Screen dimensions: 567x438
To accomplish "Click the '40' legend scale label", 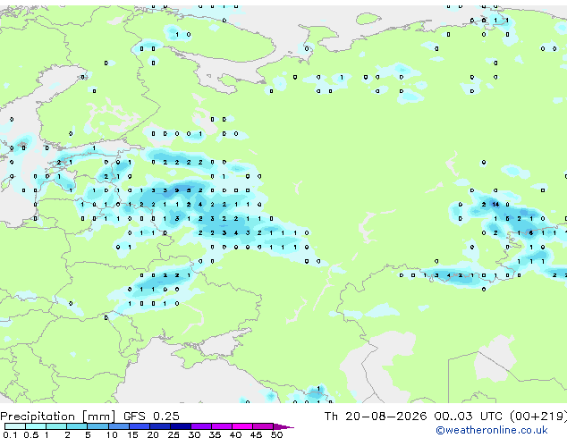I will tap(235, 434).
